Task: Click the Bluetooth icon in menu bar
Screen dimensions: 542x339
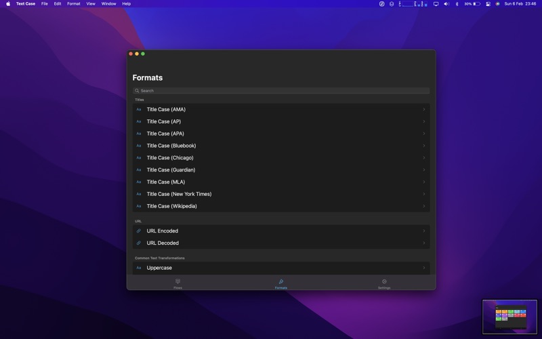Action: tap(457, 4)
